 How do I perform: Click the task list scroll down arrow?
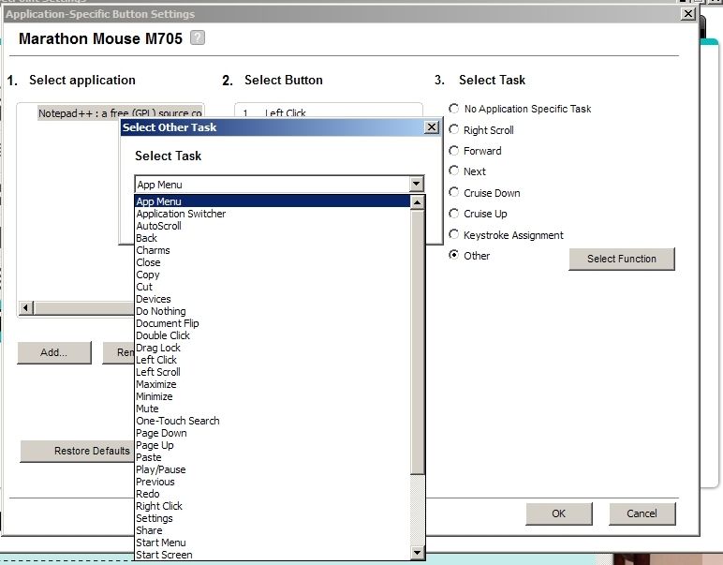[417, 552]
